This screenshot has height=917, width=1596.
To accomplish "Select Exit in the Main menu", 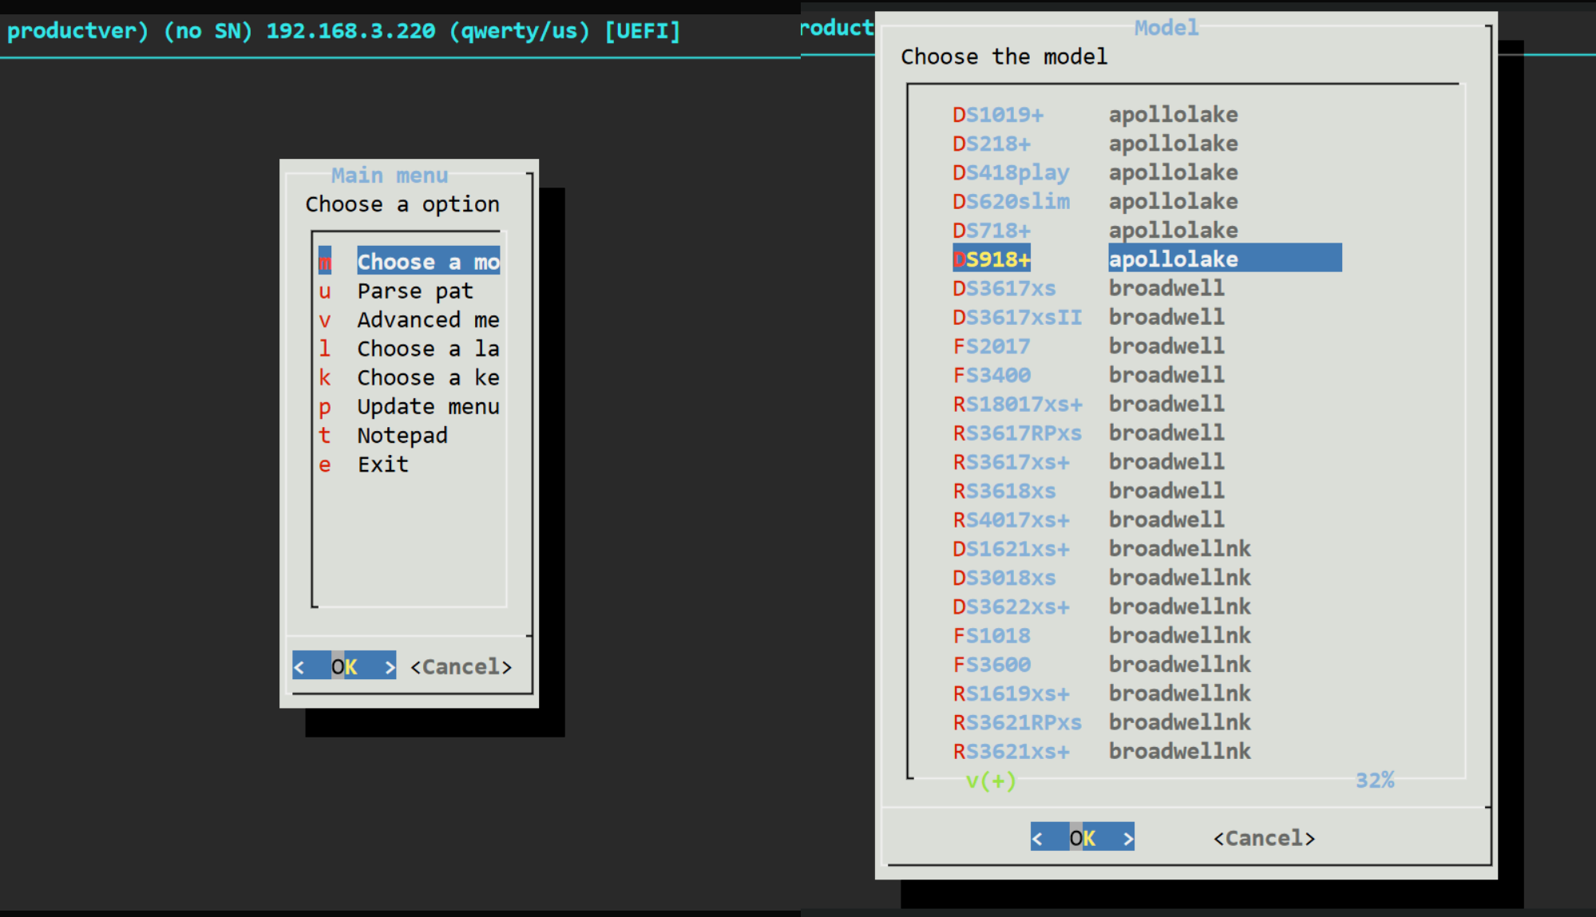I will coord(383,464).
